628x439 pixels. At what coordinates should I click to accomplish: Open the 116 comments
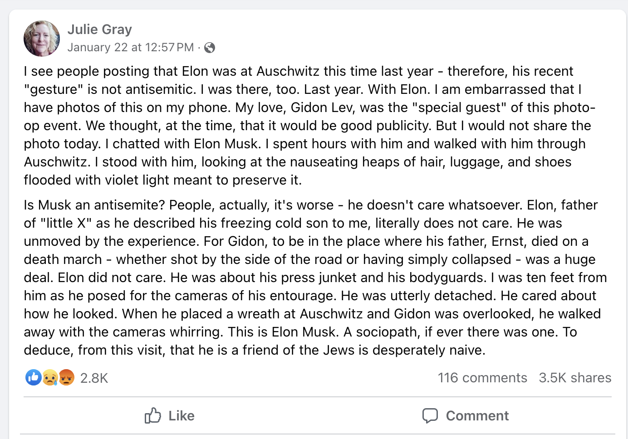482,377
